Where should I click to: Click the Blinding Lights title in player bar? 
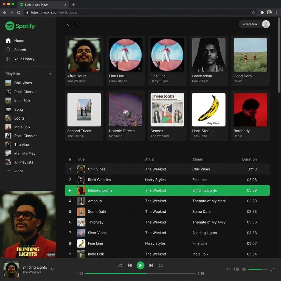[x=35, y=267]
